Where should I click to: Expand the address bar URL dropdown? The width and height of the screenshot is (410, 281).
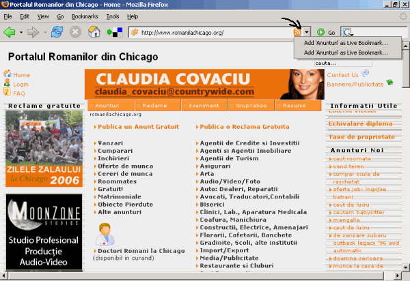(x=307, y=32)
